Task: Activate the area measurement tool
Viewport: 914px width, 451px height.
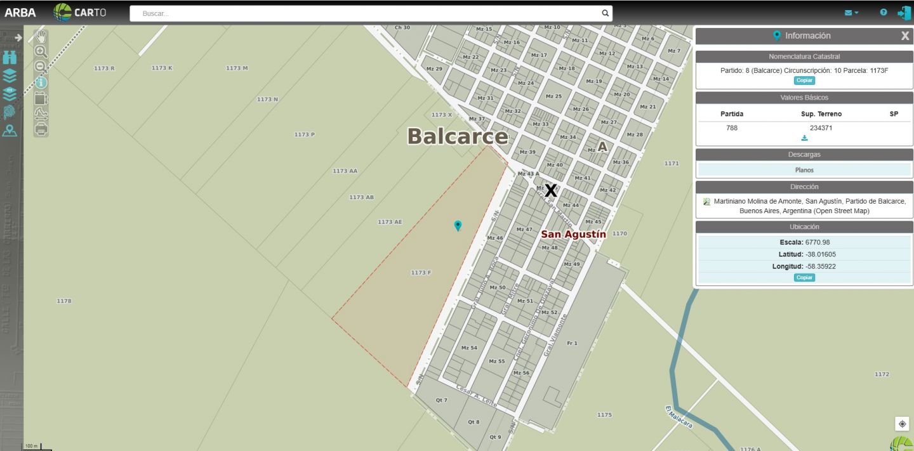Action: click(x=41, y=98)
